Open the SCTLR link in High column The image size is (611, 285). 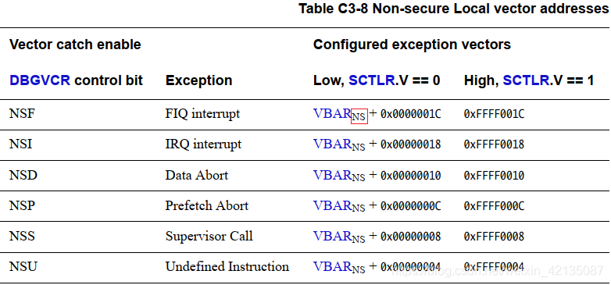(x=525, y=80)
